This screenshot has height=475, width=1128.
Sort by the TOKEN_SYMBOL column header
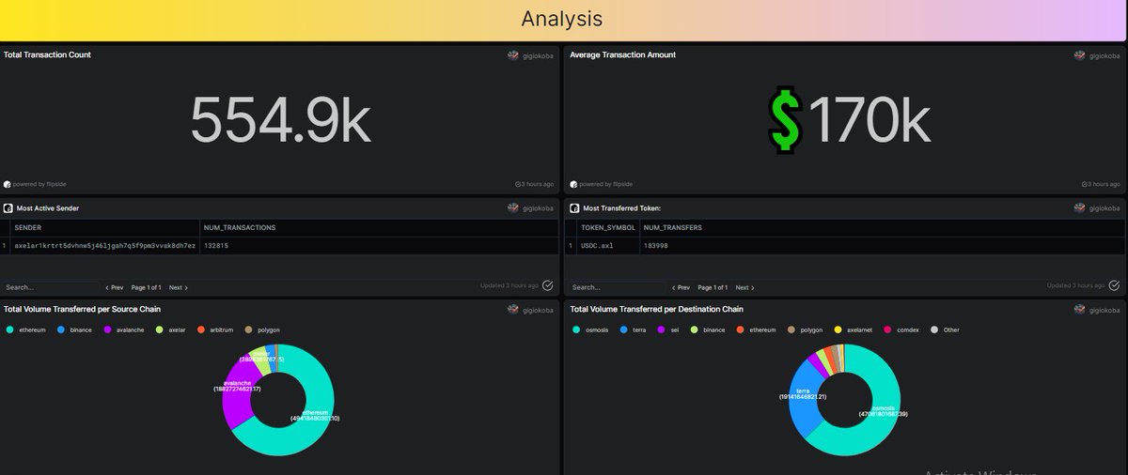(x=608, y=228)
